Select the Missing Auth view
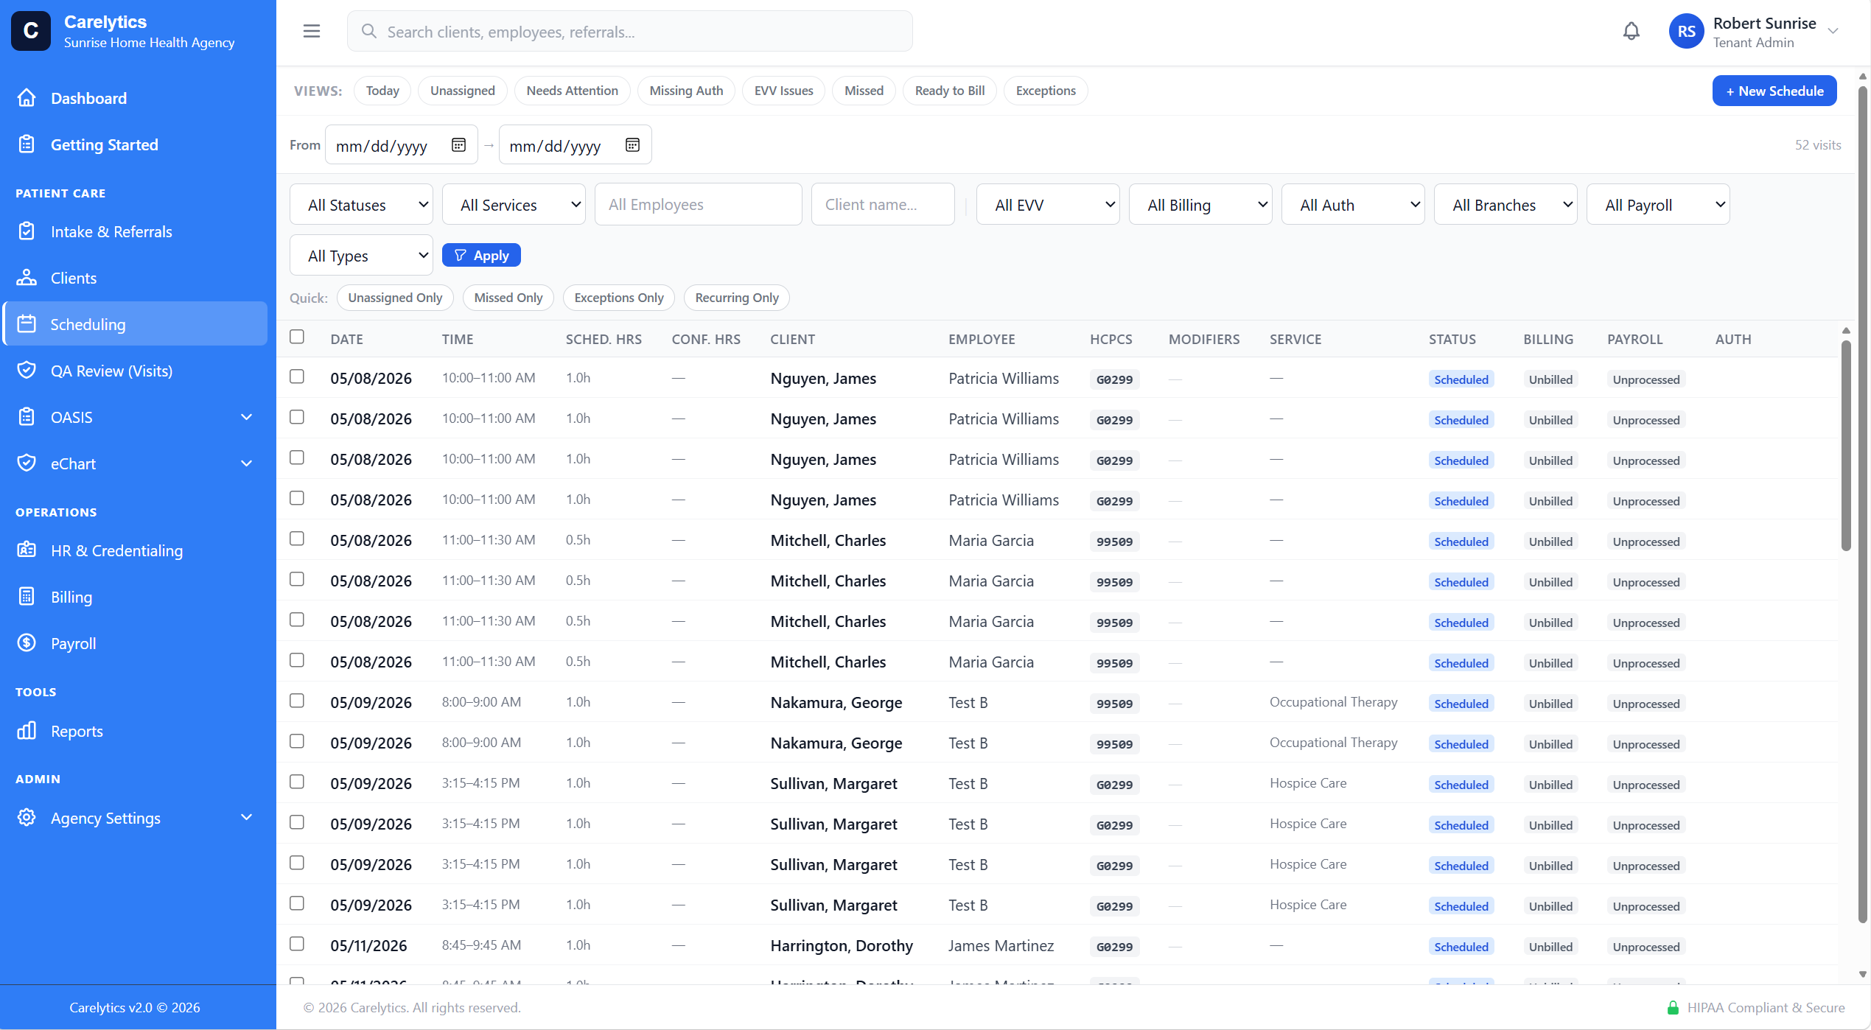The width and height of the screenshot is (1871, 1030). pyautogui.click(x=686, y=91)
